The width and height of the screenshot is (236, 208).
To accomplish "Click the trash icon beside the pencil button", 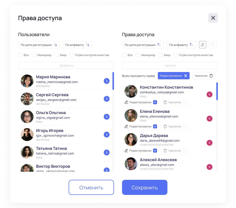I will click(213, 45).
